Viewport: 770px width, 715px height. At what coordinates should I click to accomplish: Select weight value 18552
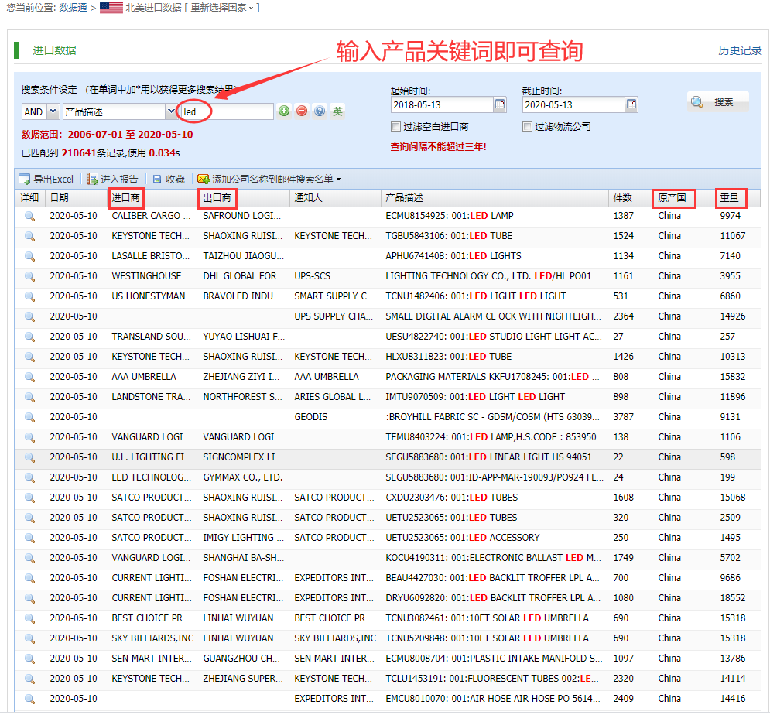click(733, 599)
